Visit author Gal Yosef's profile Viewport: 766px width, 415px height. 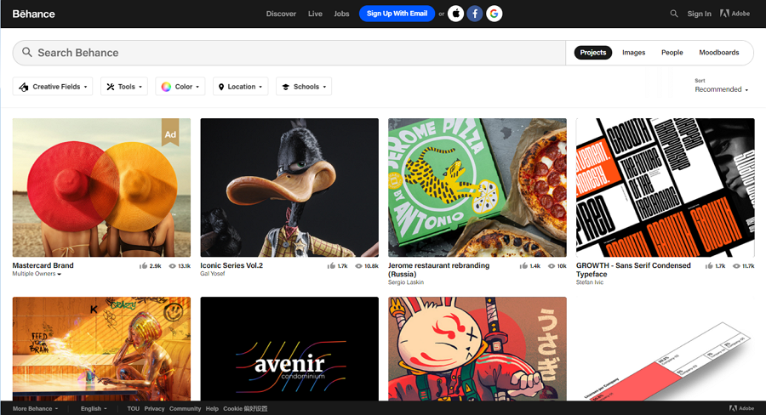coord(213,274)
